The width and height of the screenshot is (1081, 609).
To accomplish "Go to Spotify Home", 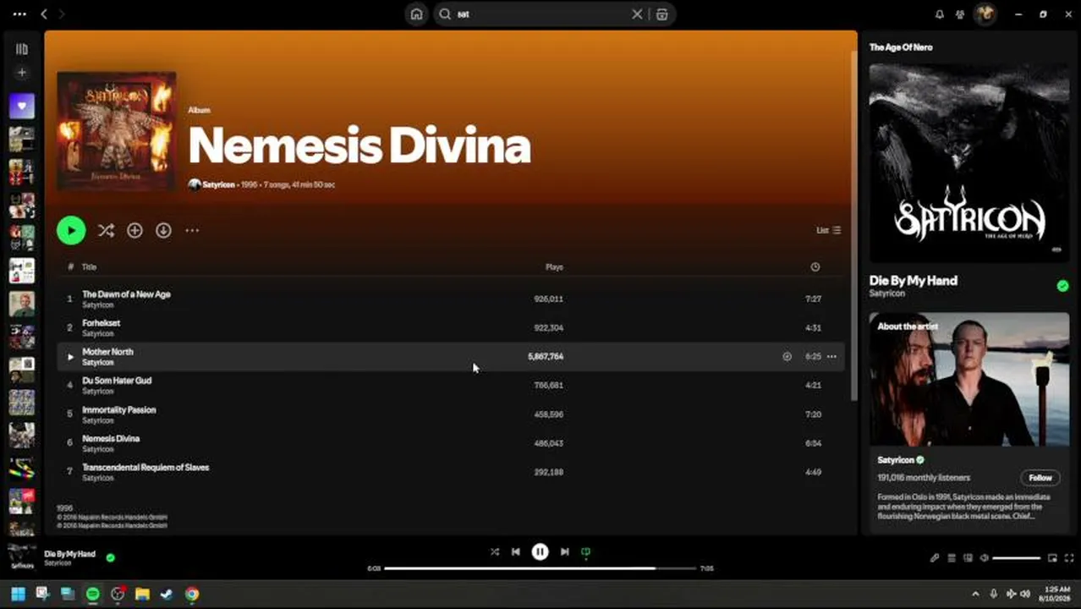I will tap(416, 14).
